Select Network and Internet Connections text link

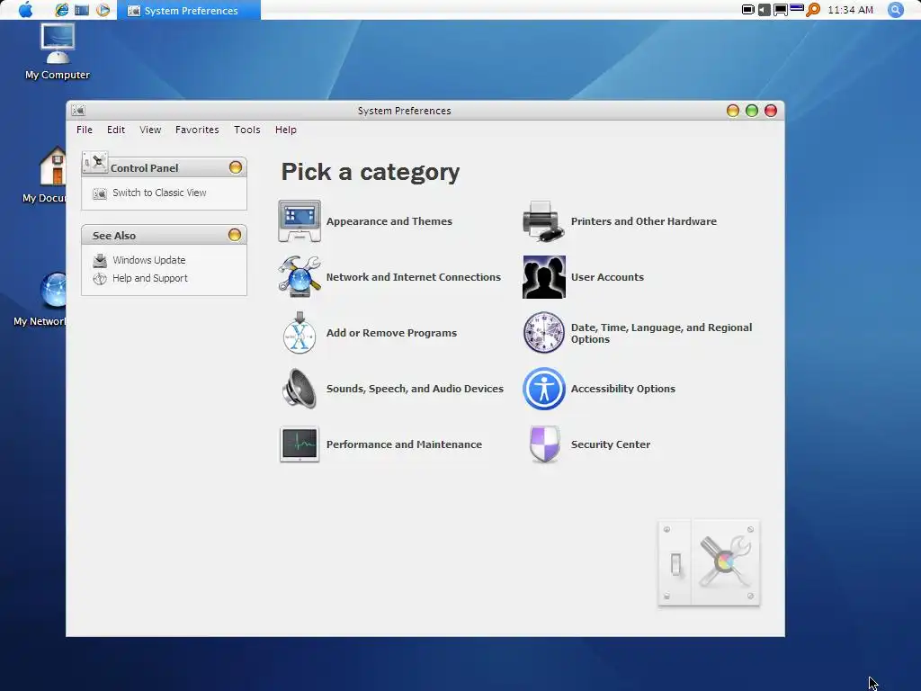point(414,277)
